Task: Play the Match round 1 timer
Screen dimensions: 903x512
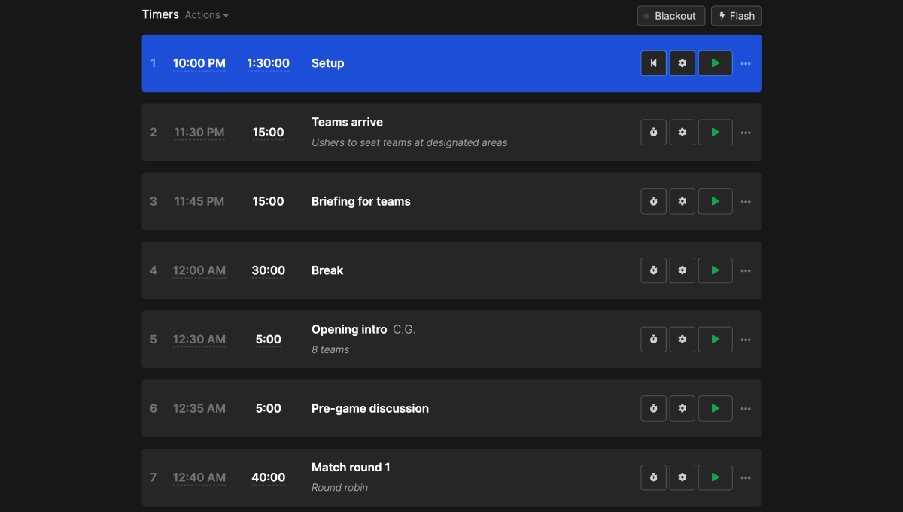Action: click(x=715, y=477)
